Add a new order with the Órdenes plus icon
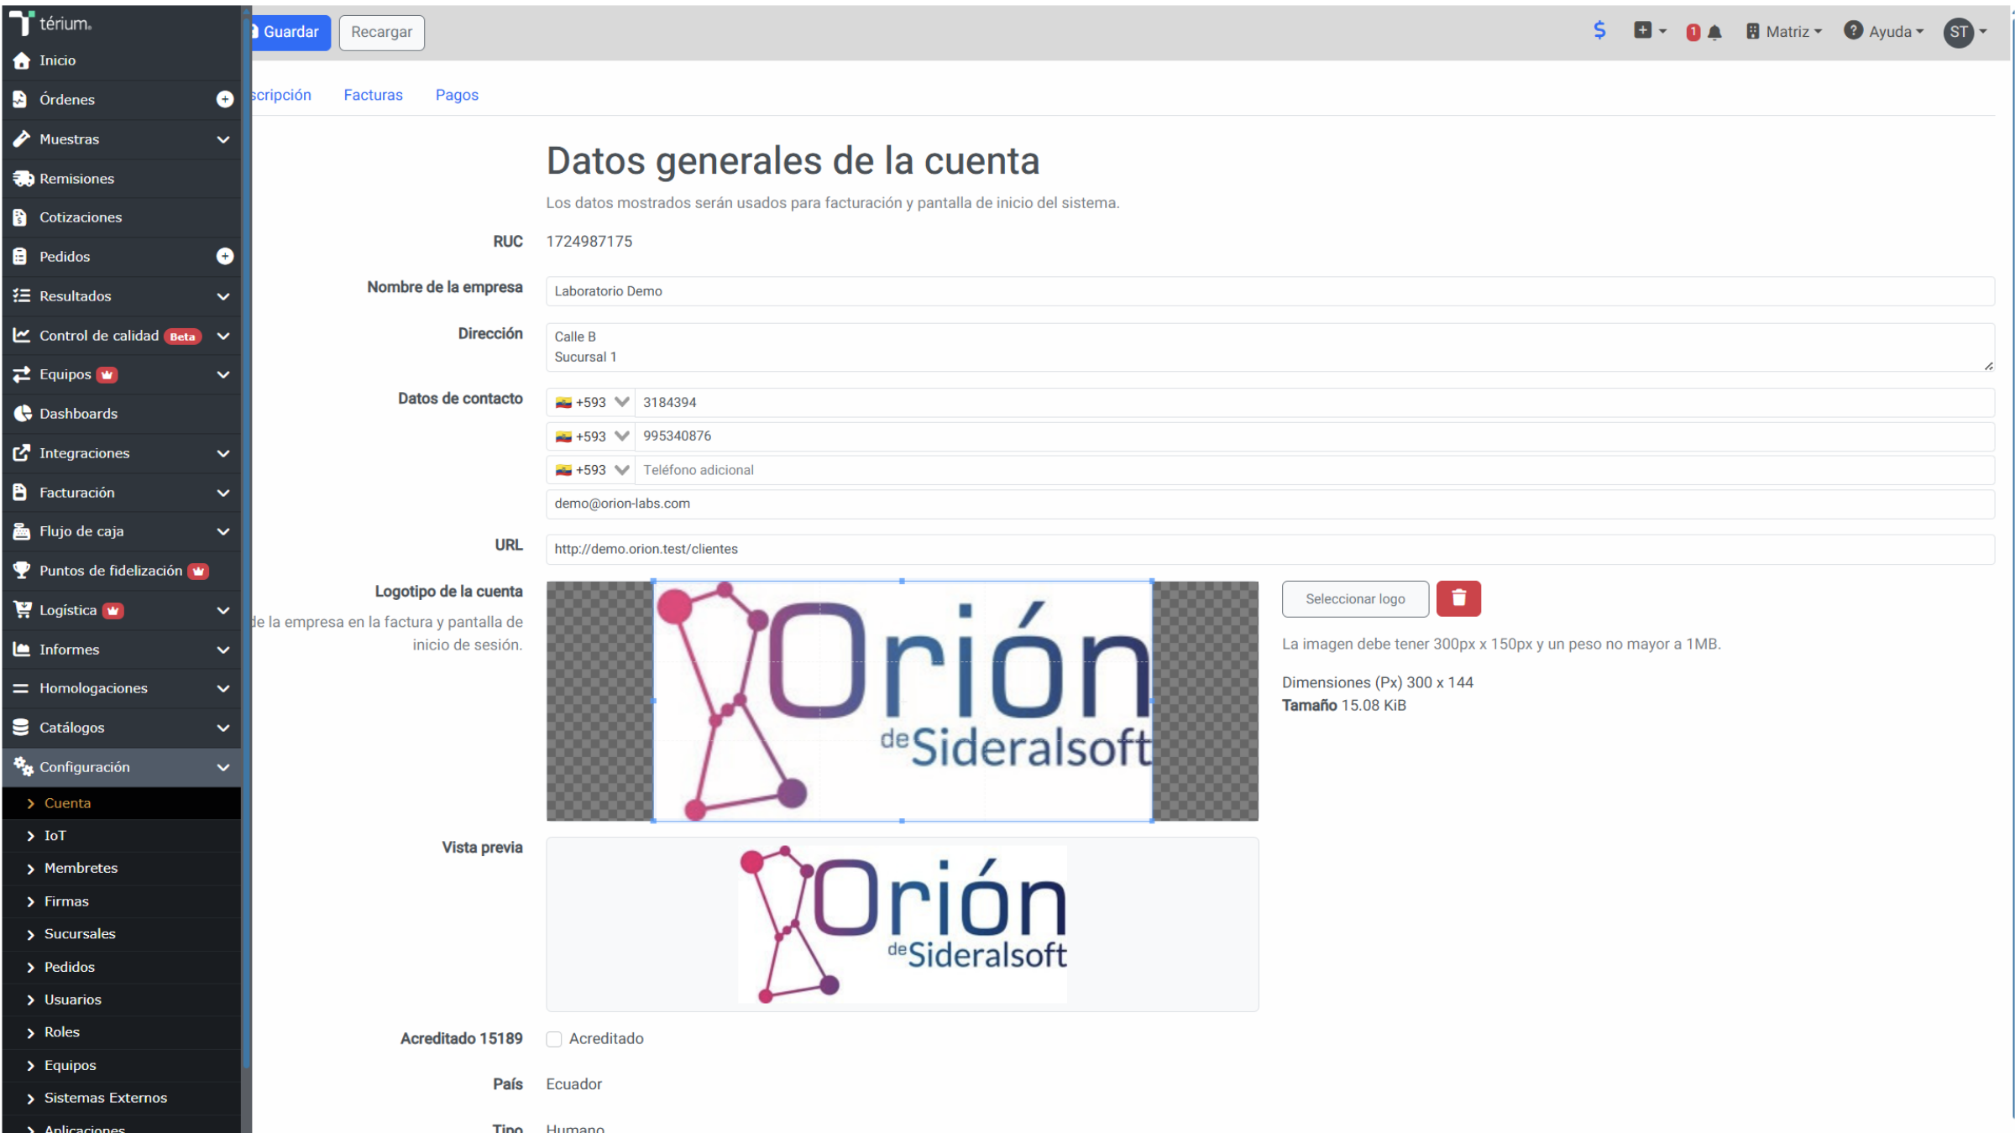 224,100
